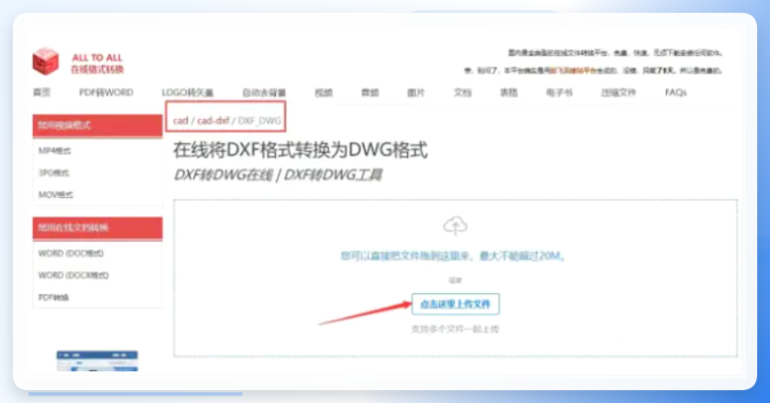This screenshot has height=403, width=770.
Task: Click the red video formats sidebar header
Action: (x=97, y=125)
